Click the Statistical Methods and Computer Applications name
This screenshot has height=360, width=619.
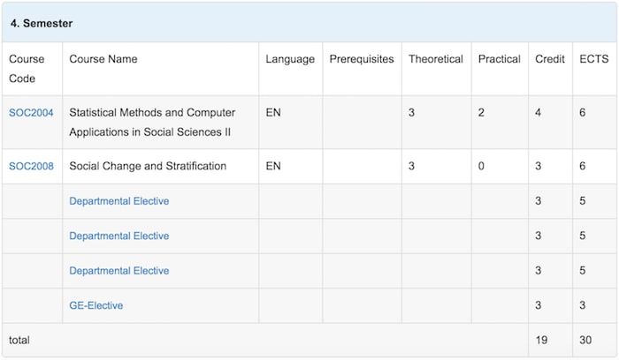(x=152, y=122)
